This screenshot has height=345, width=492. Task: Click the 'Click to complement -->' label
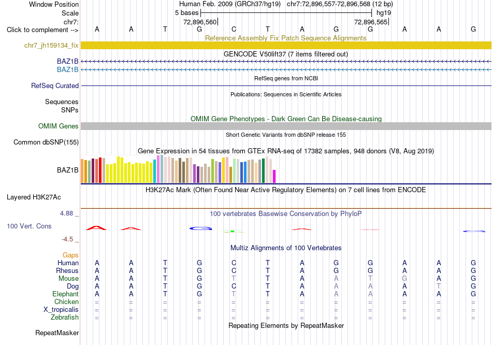pyautogui.click(x=42, y=30)
